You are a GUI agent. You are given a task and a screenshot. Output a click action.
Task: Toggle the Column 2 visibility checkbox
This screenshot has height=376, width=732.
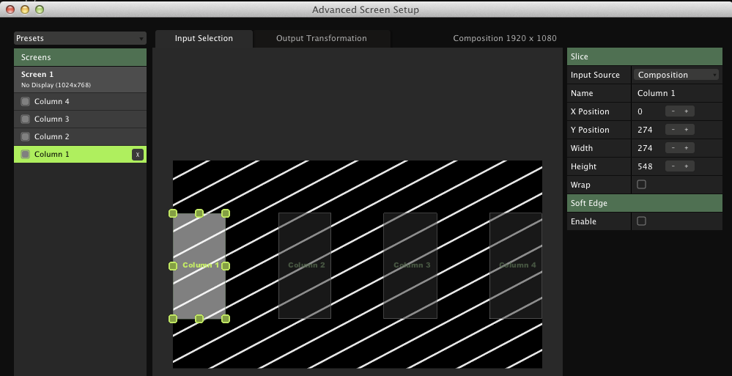pos(26,137)
